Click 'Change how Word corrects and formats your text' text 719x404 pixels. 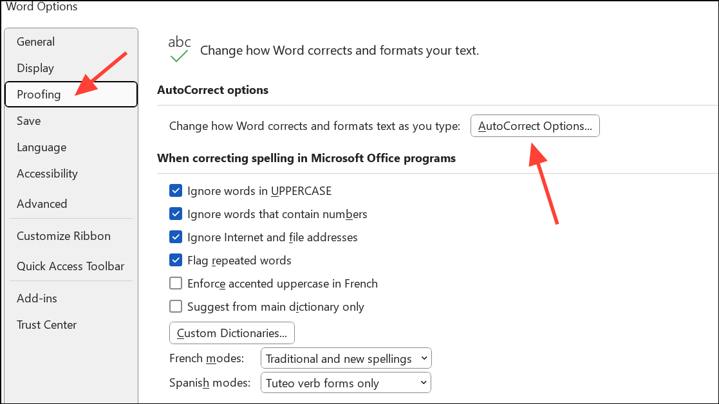point(339,50)
